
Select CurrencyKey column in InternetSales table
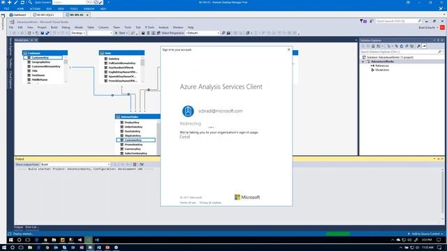[x=133, y=149]
